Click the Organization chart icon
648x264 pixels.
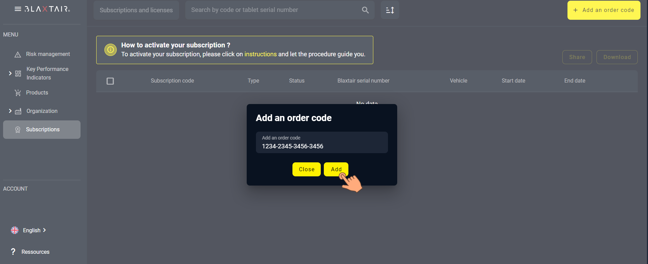(18, 111)
